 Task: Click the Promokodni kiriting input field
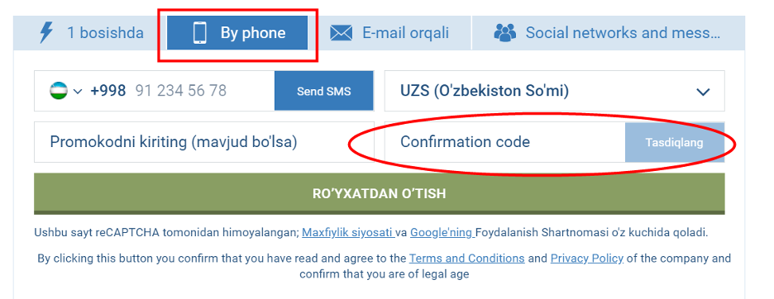pos(204,142)
